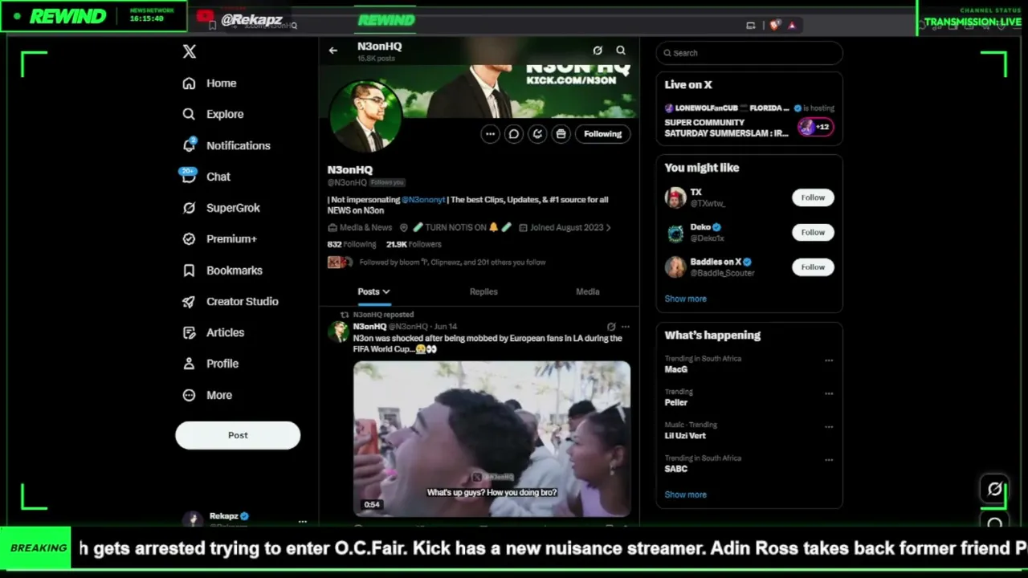Viewport: 1028px width, 578px height.
Task: Open the three-dot profile options menu
Action: tap(490, 134)
